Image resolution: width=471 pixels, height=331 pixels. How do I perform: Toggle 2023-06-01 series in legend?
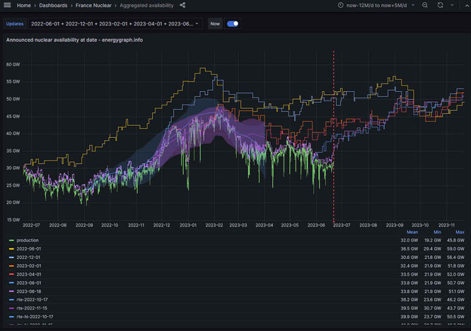pyautogui.click(x=29, y=283)
